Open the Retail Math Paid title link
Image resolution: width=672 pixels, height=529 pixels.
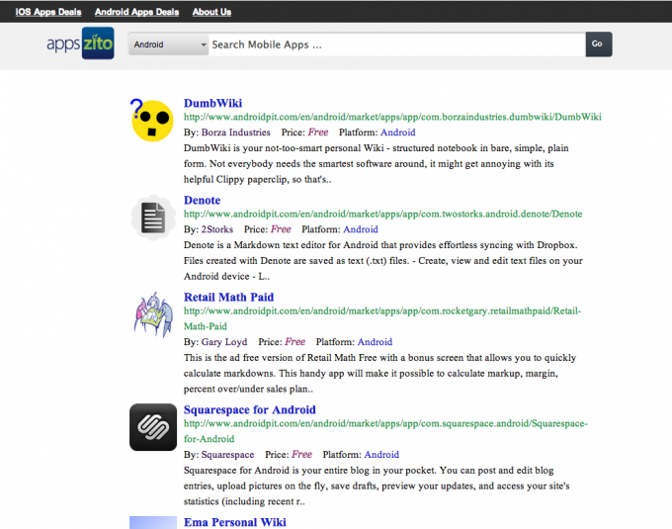tap(229, 297)
